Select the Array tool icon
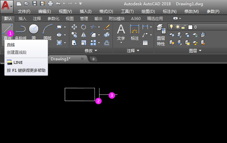Viewport: 227px width, 143px height. pyautogui.click(x=93, y=43)
